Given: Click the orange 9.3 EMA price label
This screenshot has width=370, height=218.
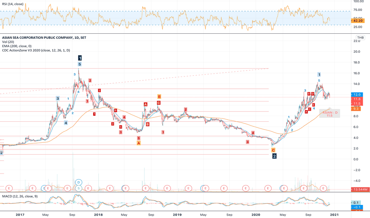Looking at the screenshot, I should (x=356, y=109).
